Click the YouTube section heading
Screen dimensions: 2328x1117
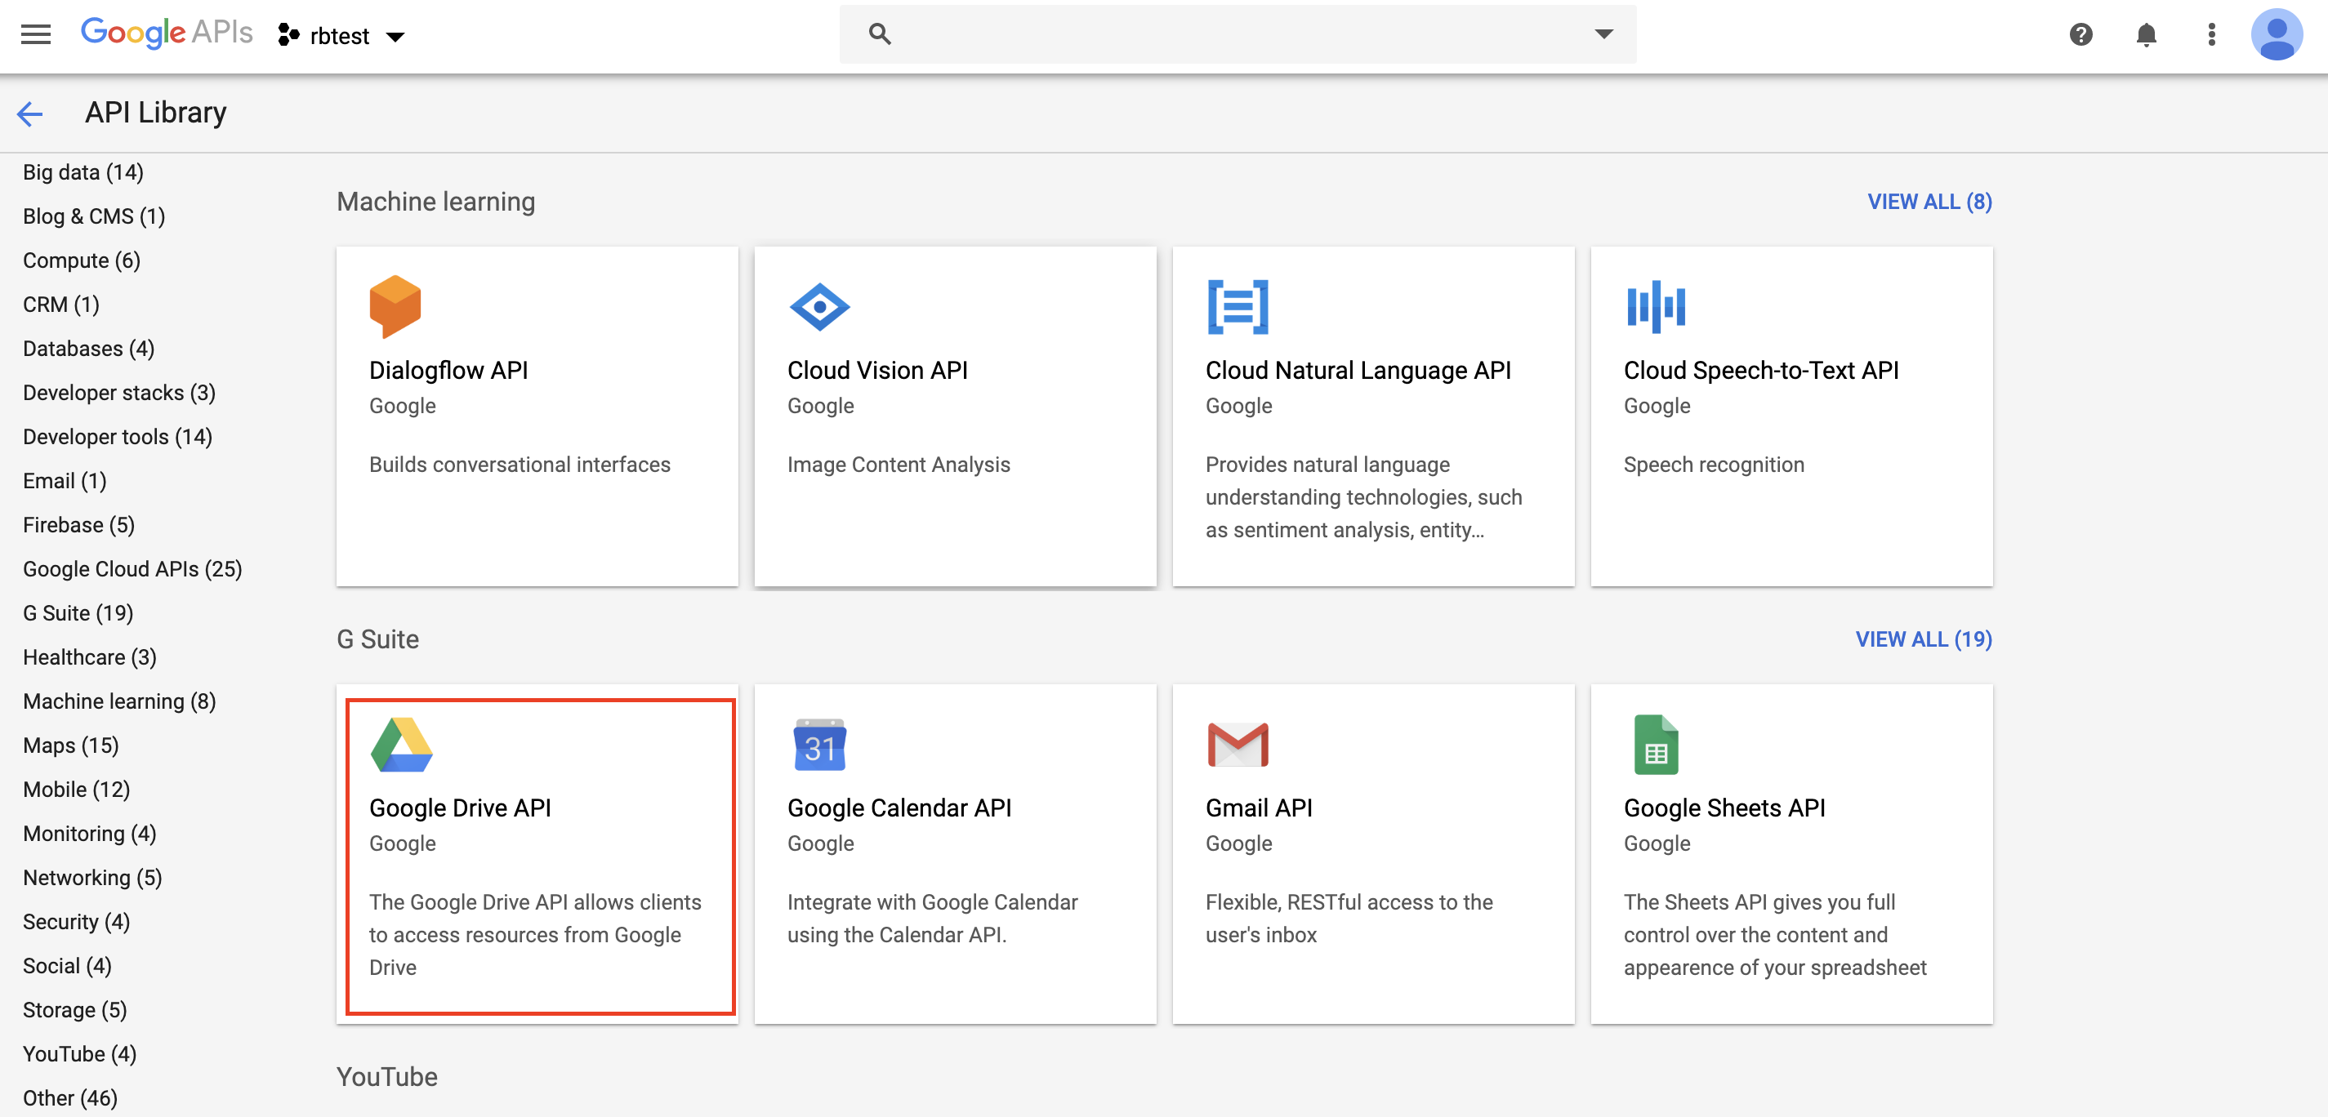(x=387, y=1077)
